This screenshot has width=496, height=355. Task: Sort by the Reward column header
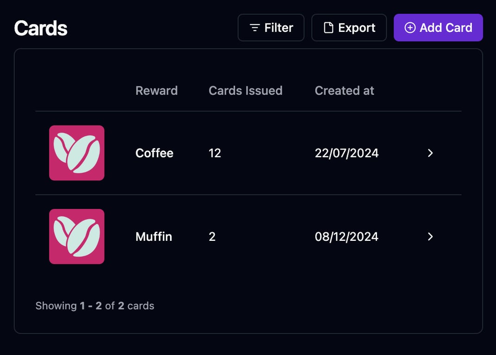coord(157,91)
